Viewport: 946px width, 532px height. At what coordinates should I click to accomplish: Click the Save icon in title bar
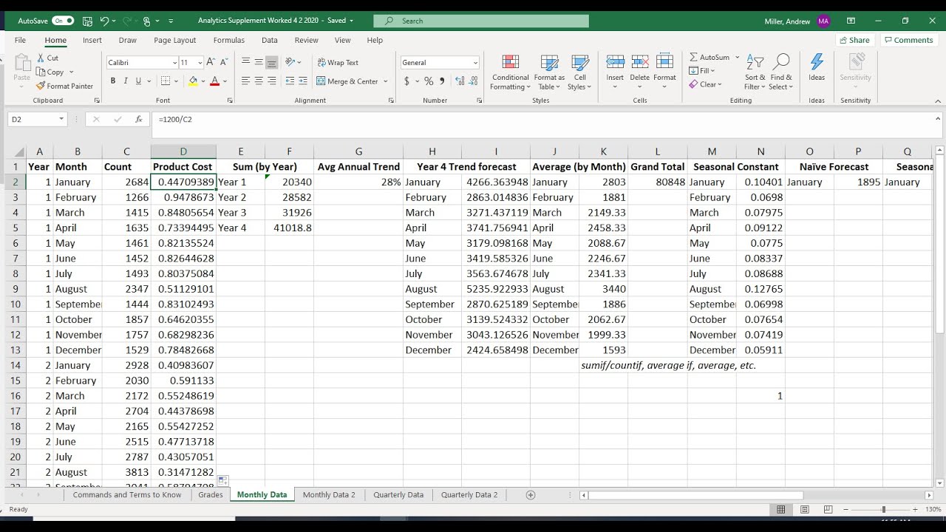(88, 21)
